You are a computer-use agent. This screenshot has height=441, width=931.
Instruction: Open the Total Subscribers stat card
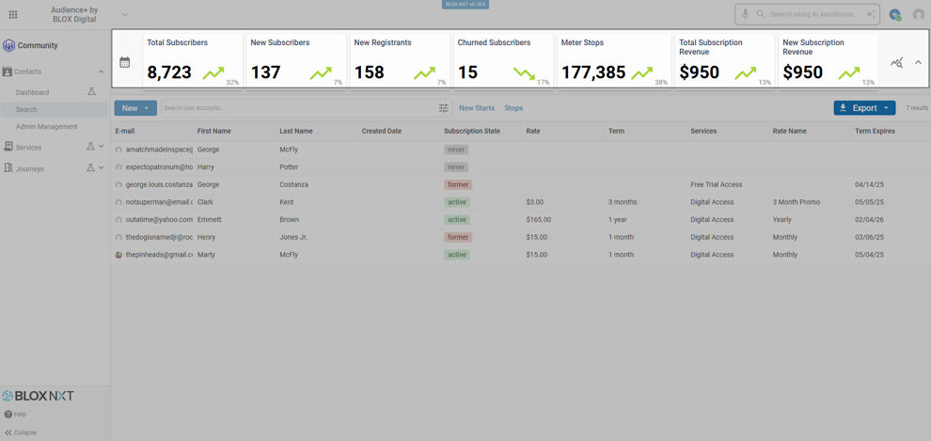[193, 60]
